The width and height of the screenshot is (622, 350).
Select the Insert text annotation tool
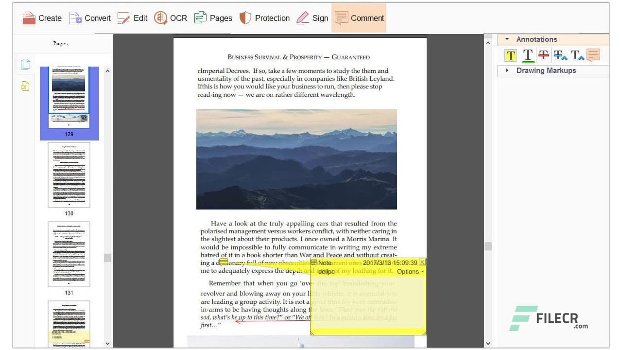pos(577,55)
